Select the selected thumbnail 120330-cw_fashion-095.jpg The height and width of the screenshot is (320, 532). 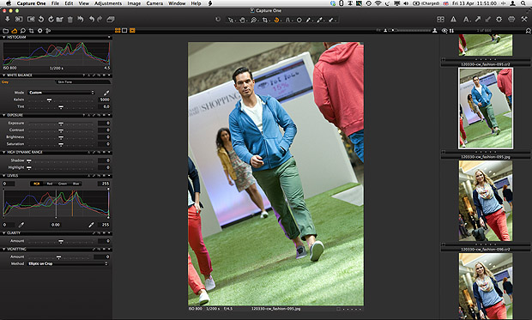click(486, 108)
